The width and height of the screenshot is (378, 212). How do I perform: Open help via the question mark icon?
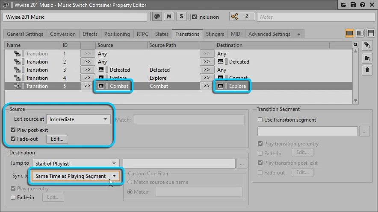[x=362, y=5]
